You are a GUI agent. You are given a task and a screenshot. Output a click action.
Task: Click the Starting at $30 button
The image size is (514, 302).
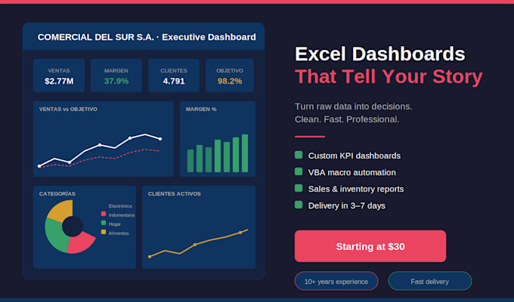[370, 246]
